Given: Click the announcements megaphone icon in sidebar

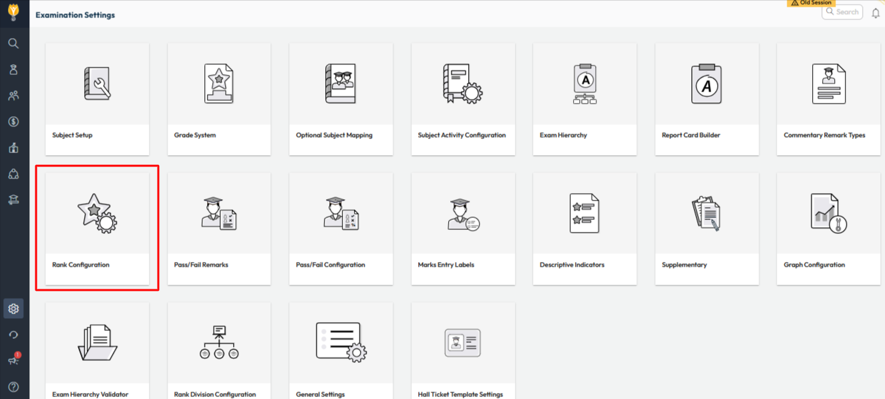Looking at the screenshot, I should coord(13,361).
